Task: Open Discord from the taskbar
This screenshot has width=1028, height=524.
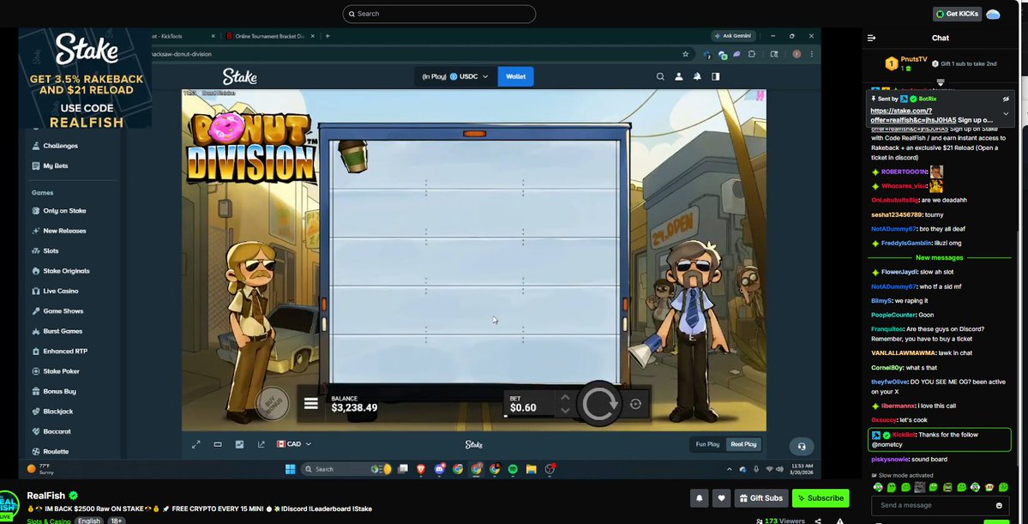Action: click(439, 469)
